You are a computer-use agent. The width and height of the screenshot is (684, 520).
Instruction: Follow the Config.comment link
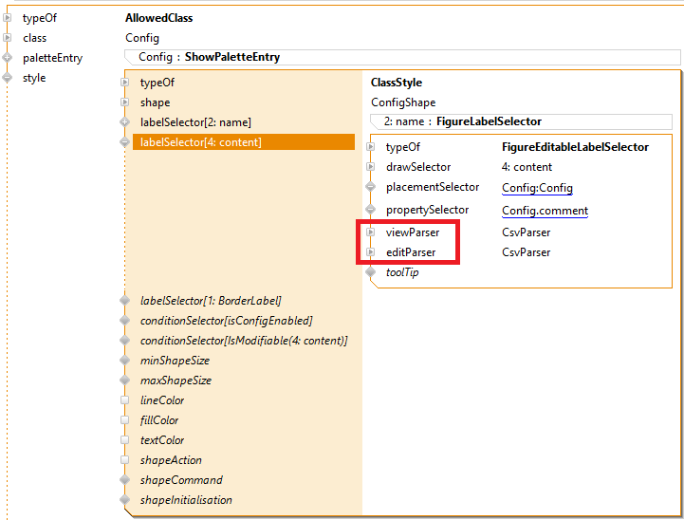tap(545, 211)
